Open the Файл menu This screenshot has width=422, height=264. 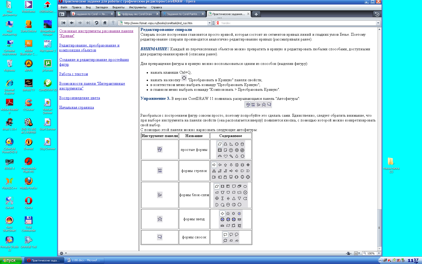(x=64, y=7)
